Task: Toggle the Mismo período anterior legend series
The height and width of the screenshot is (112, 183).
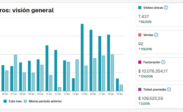Action: coord(43,101)
